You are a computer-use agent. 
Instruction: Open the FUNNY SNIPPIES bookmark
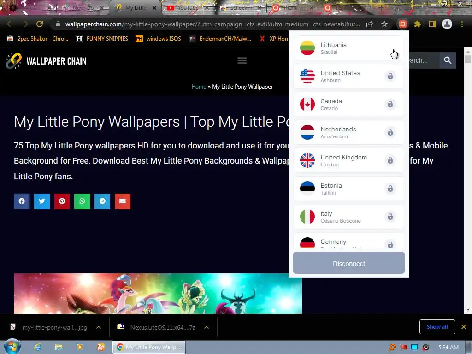point(102,39)
